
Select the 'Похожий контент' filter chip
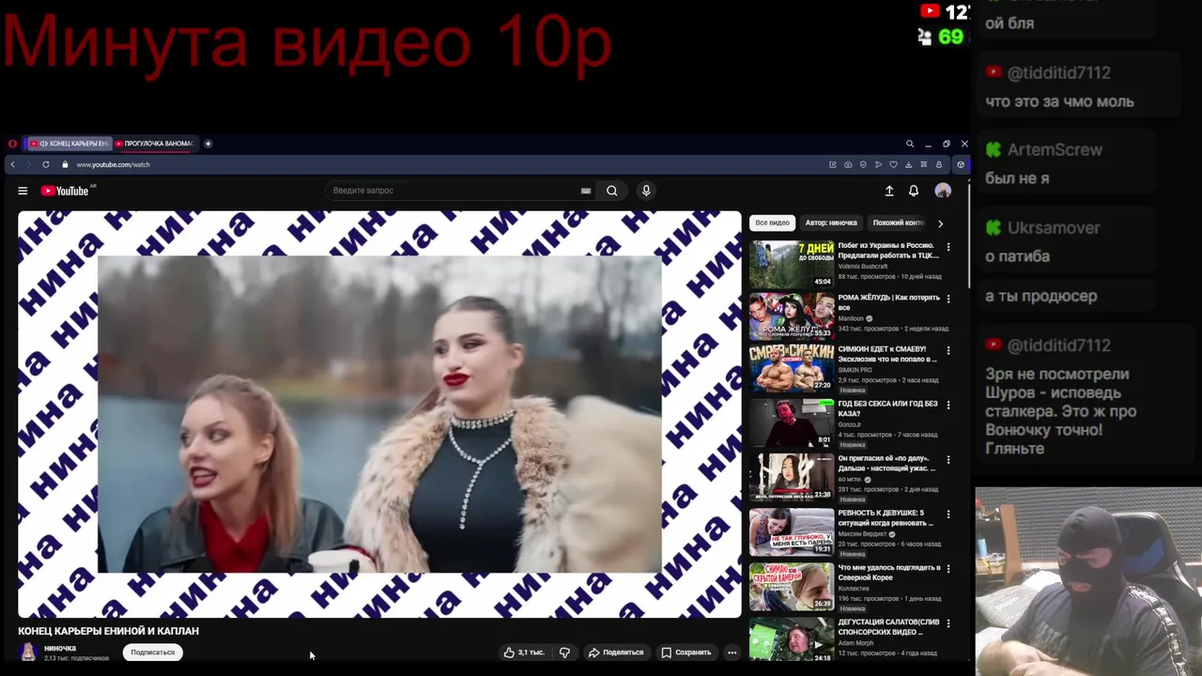pyautogui.click(x=899, y=223)
